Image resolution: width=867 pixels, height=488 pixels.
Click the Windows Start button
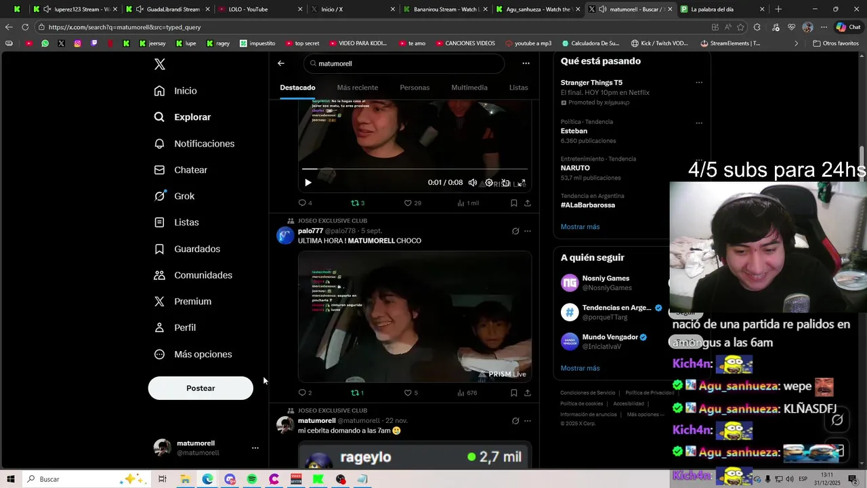11,479
